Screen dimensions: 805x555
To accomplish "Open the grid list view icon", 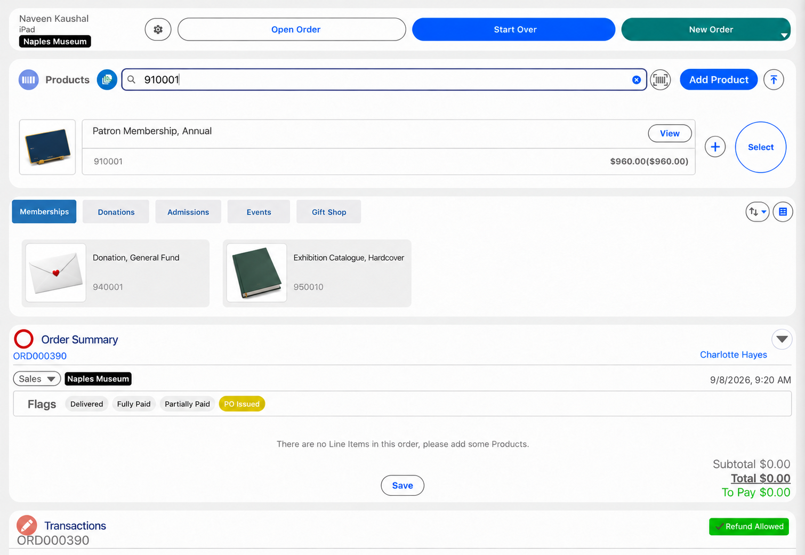I will click(x=783, y=212).
